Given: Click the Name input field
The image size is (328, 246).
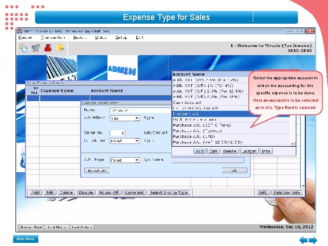Looking at the screenshot, I should coord(141,110).
